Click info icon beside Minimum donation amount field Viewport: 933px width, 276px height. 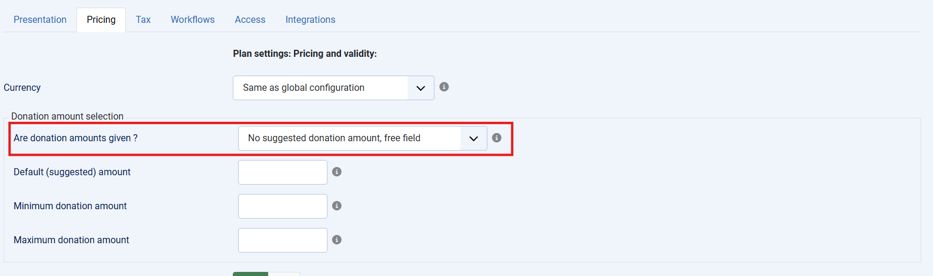coord(337,206)
